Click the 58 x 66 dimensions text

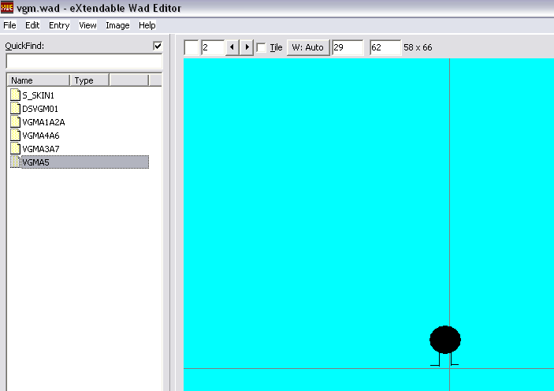coord(418,47)
